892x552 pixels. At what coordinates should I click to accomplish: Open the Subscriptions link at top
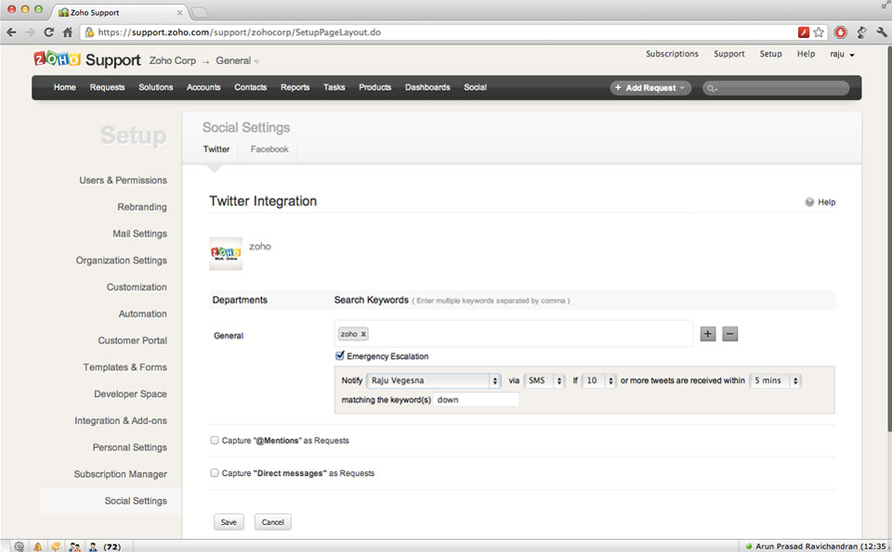672,54
